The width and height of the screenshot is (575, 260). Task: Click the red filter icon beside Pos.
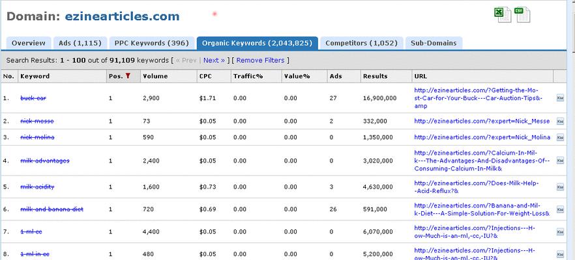128,76
